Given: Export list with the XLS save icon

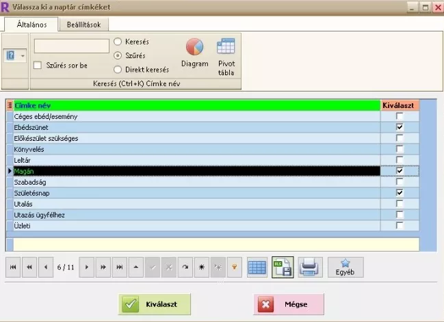Looking at the screenshot, I should point(283,267).
